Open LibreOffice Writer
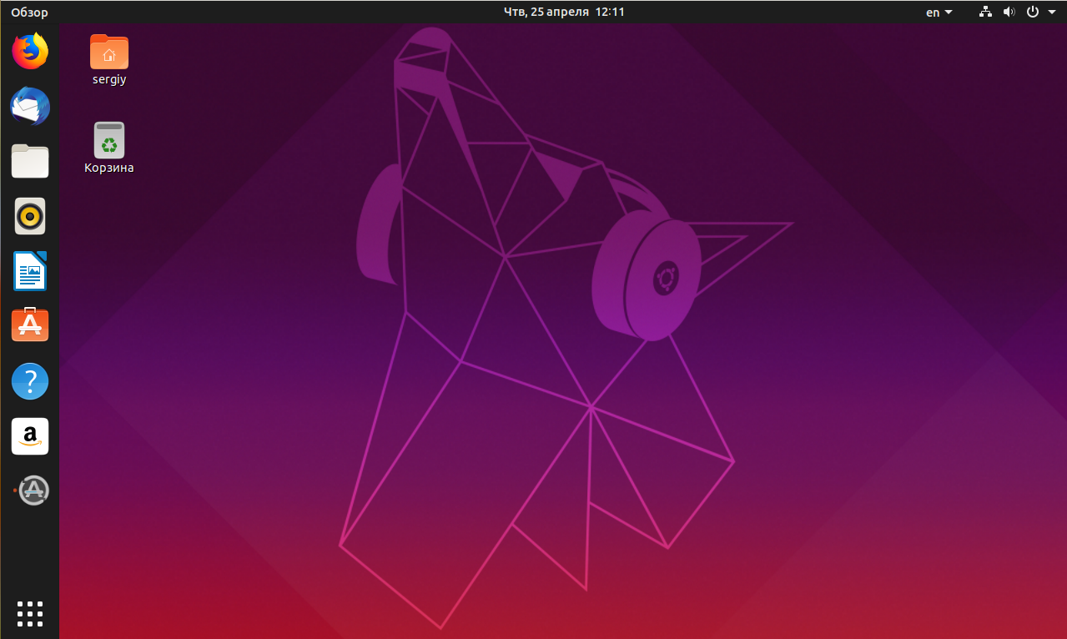This screenshot has width=1067, height=639. (30, 271)
